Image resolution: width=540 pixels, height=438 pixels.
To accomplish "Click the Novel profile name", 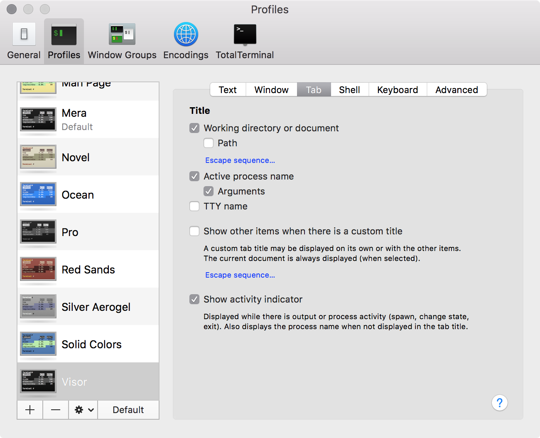I will click(76, 157).
